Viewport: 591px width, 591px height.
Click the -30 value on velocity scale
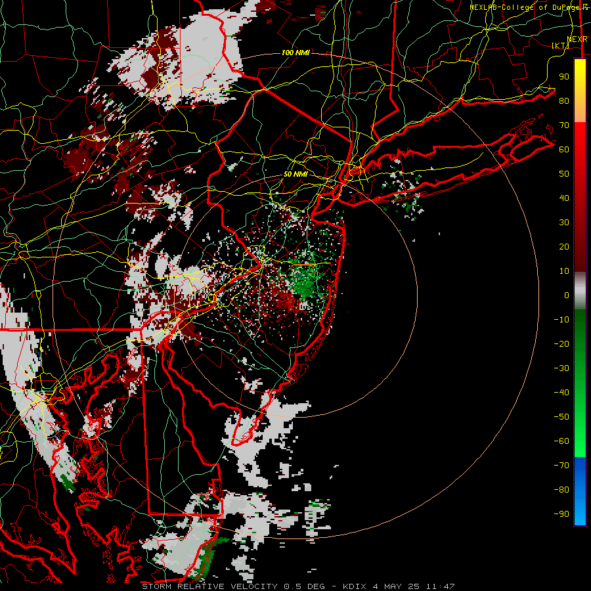561,368
